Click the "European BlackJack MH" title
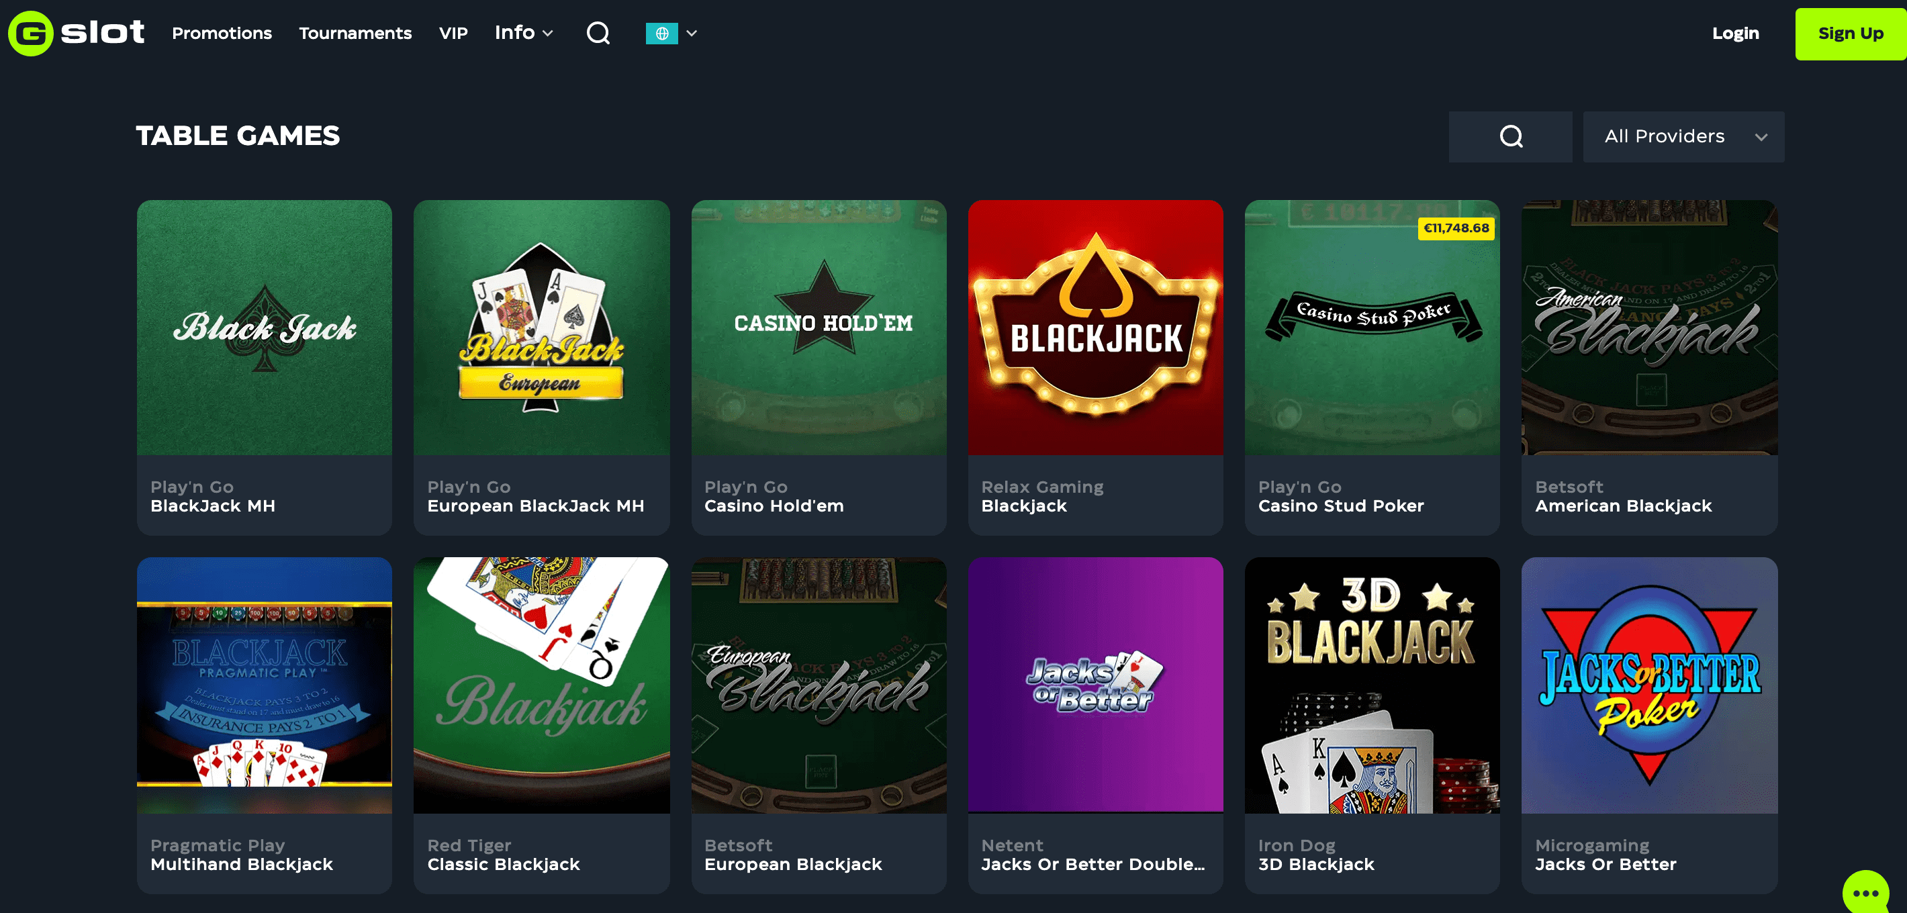1907x913 pixels. (x=535, y=506)
